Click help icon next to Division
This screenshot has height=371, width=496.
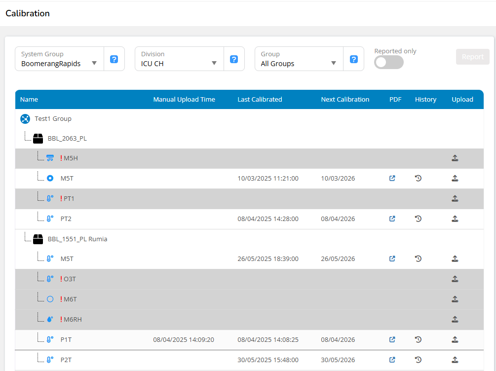(234, 59)
